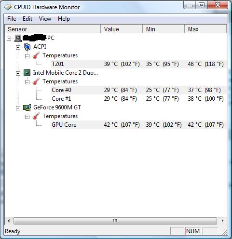Click TZ01 current value 39 °C (102 °F)
This screenshot has width=232, height=239.
[x=122, y=64]
